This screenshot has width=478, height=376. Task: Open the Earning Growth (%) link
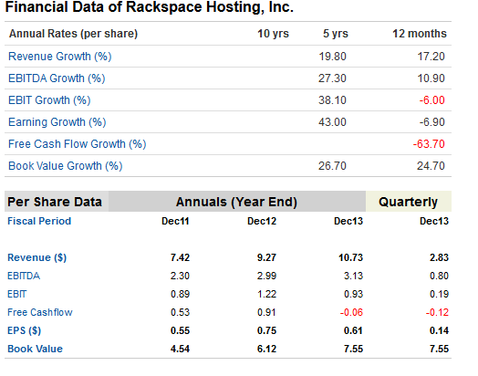57,122
